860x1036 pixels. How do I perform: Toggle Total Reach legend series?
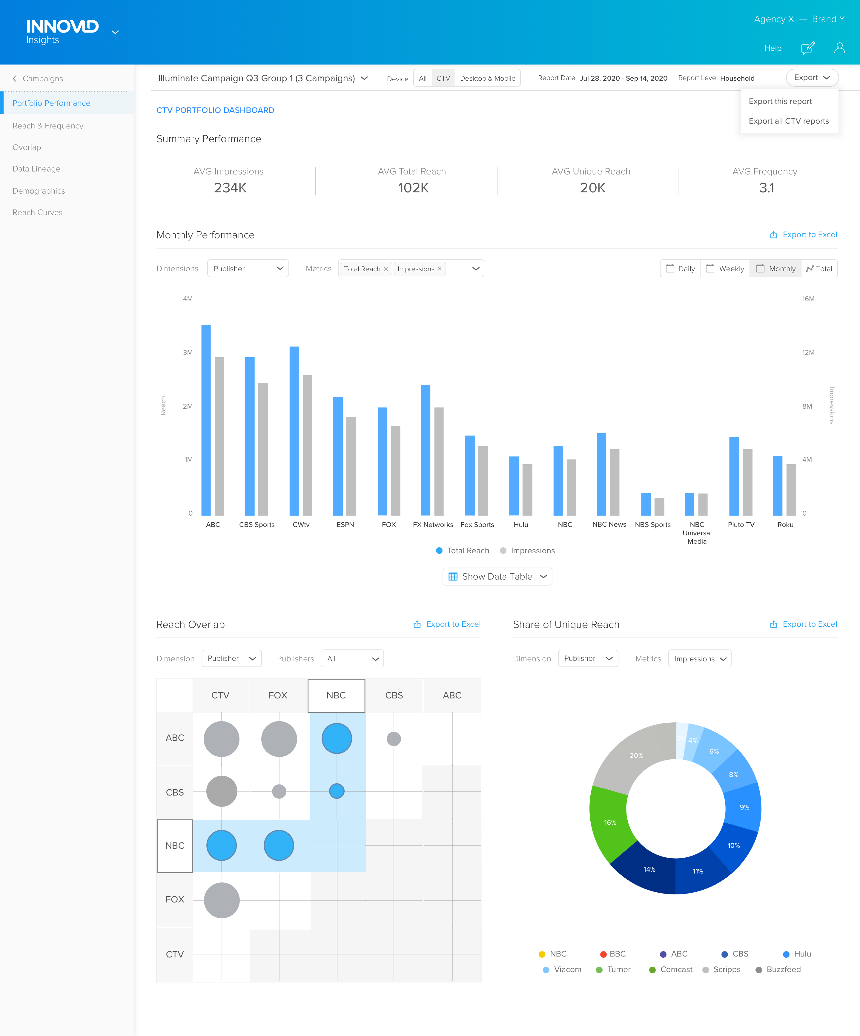click(x=463, y=551)
